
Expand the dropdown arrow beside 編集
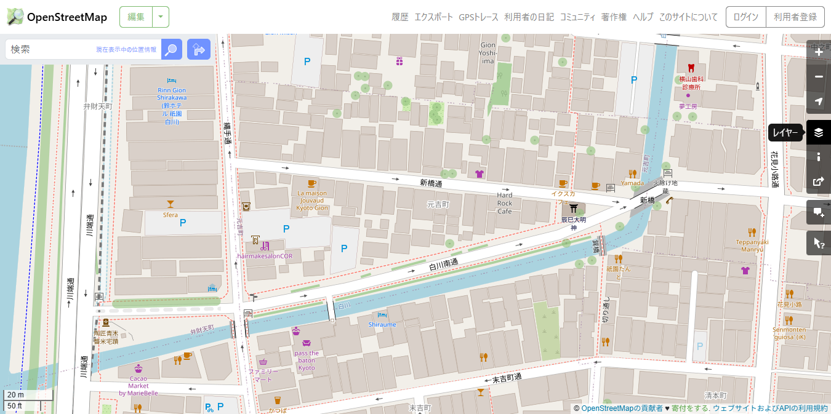click(x=160, y=17)
